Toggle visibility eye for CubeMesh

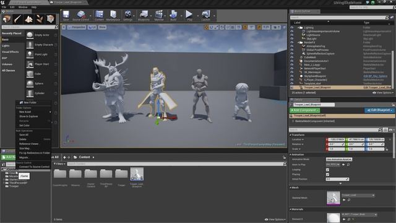(x=292, y=58)
